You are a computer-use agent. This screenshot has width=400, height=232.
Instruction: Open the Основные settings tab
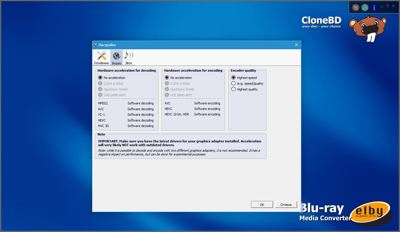pyautogui.click(x=101, y=58)
